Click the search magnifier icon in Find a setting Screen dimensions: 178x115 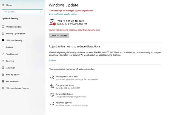(x=41, y=12)
